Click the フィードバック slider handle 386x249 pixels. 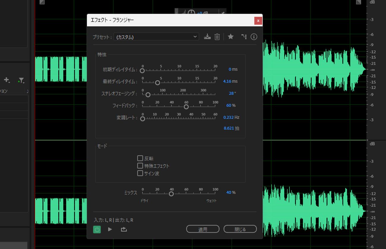click(186, 107)
